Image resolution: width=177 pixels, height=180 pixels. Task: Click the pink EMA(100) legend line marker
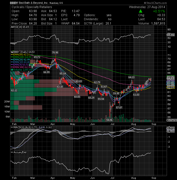12,67
